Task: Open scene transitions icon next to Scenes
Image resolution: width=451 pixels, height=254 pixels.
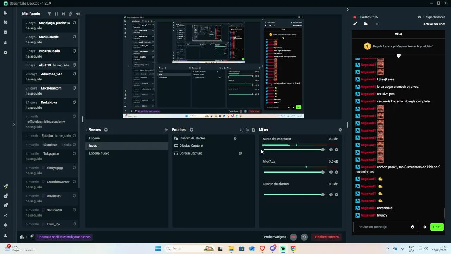Action: point(167,130)
